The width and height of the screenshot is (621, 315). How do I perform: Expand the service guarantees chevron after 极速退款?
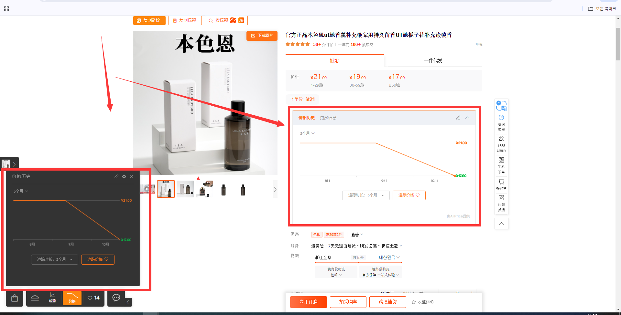tap(401, 246)
